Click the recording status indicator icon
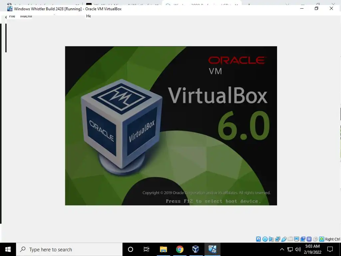The height and width of the screenshot is (256, 341). coord(303,239)
